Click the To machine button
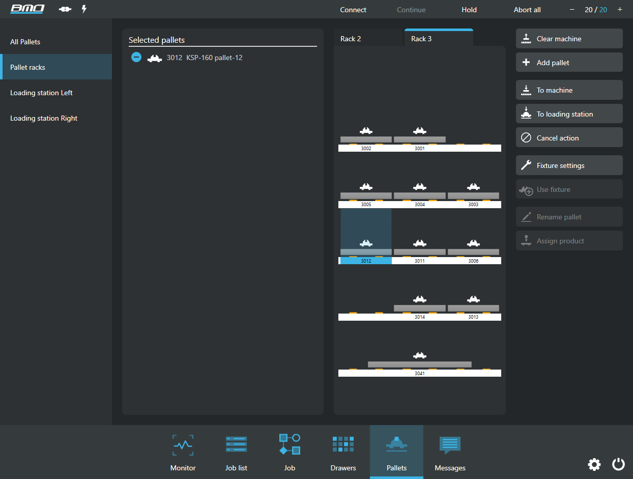Viewport: 633px width, 479px height. coord(569,90)
